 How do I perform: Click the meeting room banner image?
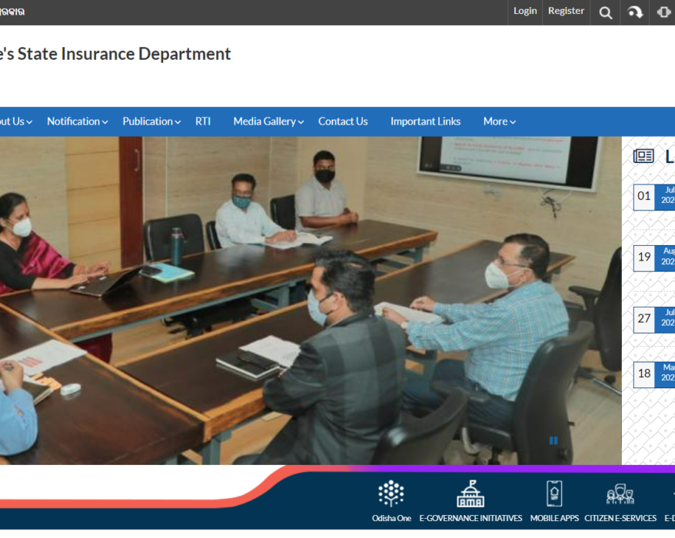click(308, 300)
